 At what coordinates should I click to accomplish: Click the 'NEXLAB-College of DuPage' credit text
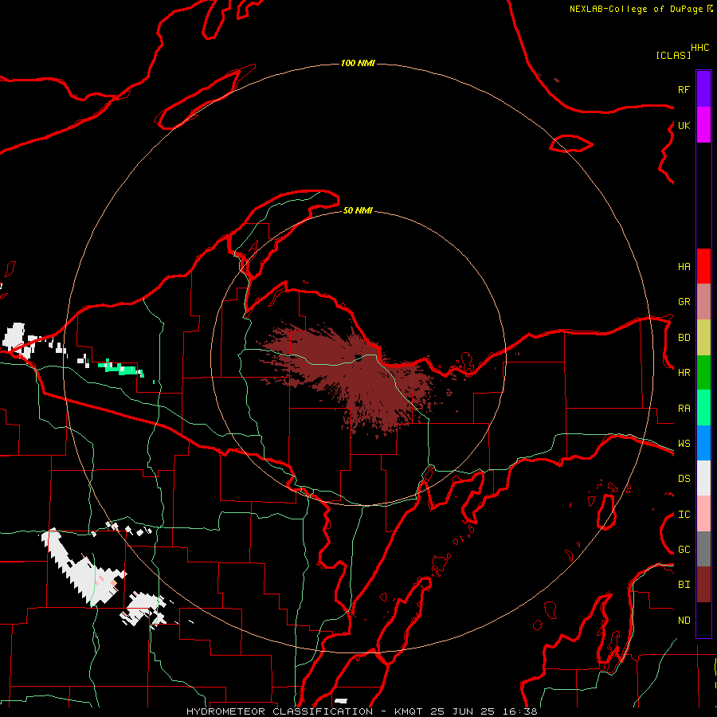tap(636, 9)
